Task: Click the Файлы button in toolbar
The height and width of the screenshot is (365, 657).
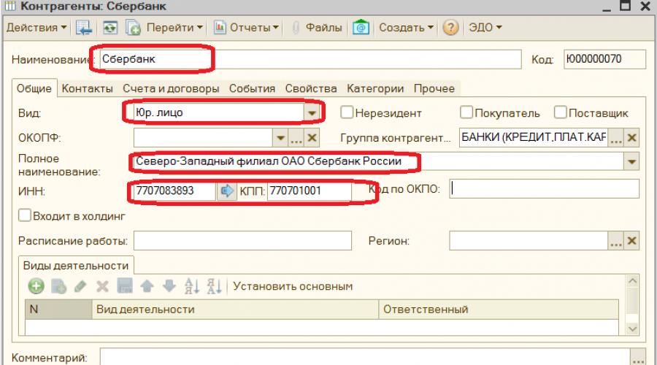Action: click(318, 28)
